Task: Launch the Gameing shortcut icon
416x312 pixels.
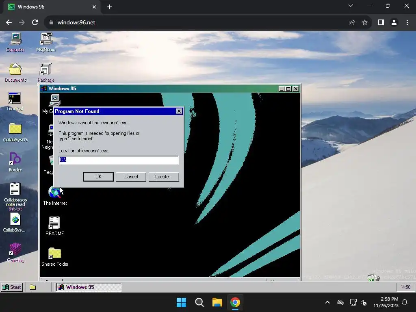Action: [15, 253]
